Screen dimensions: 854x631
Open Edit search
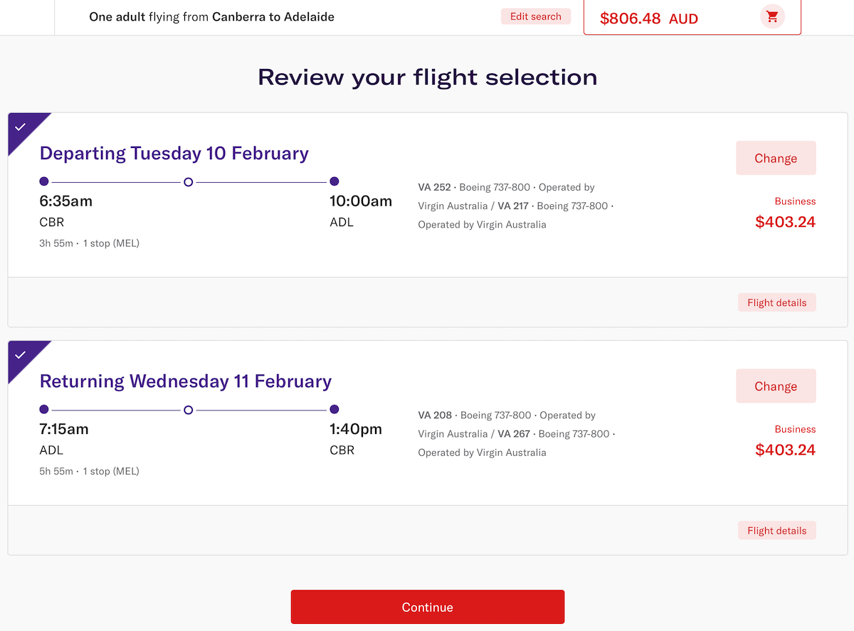(536, 16)
